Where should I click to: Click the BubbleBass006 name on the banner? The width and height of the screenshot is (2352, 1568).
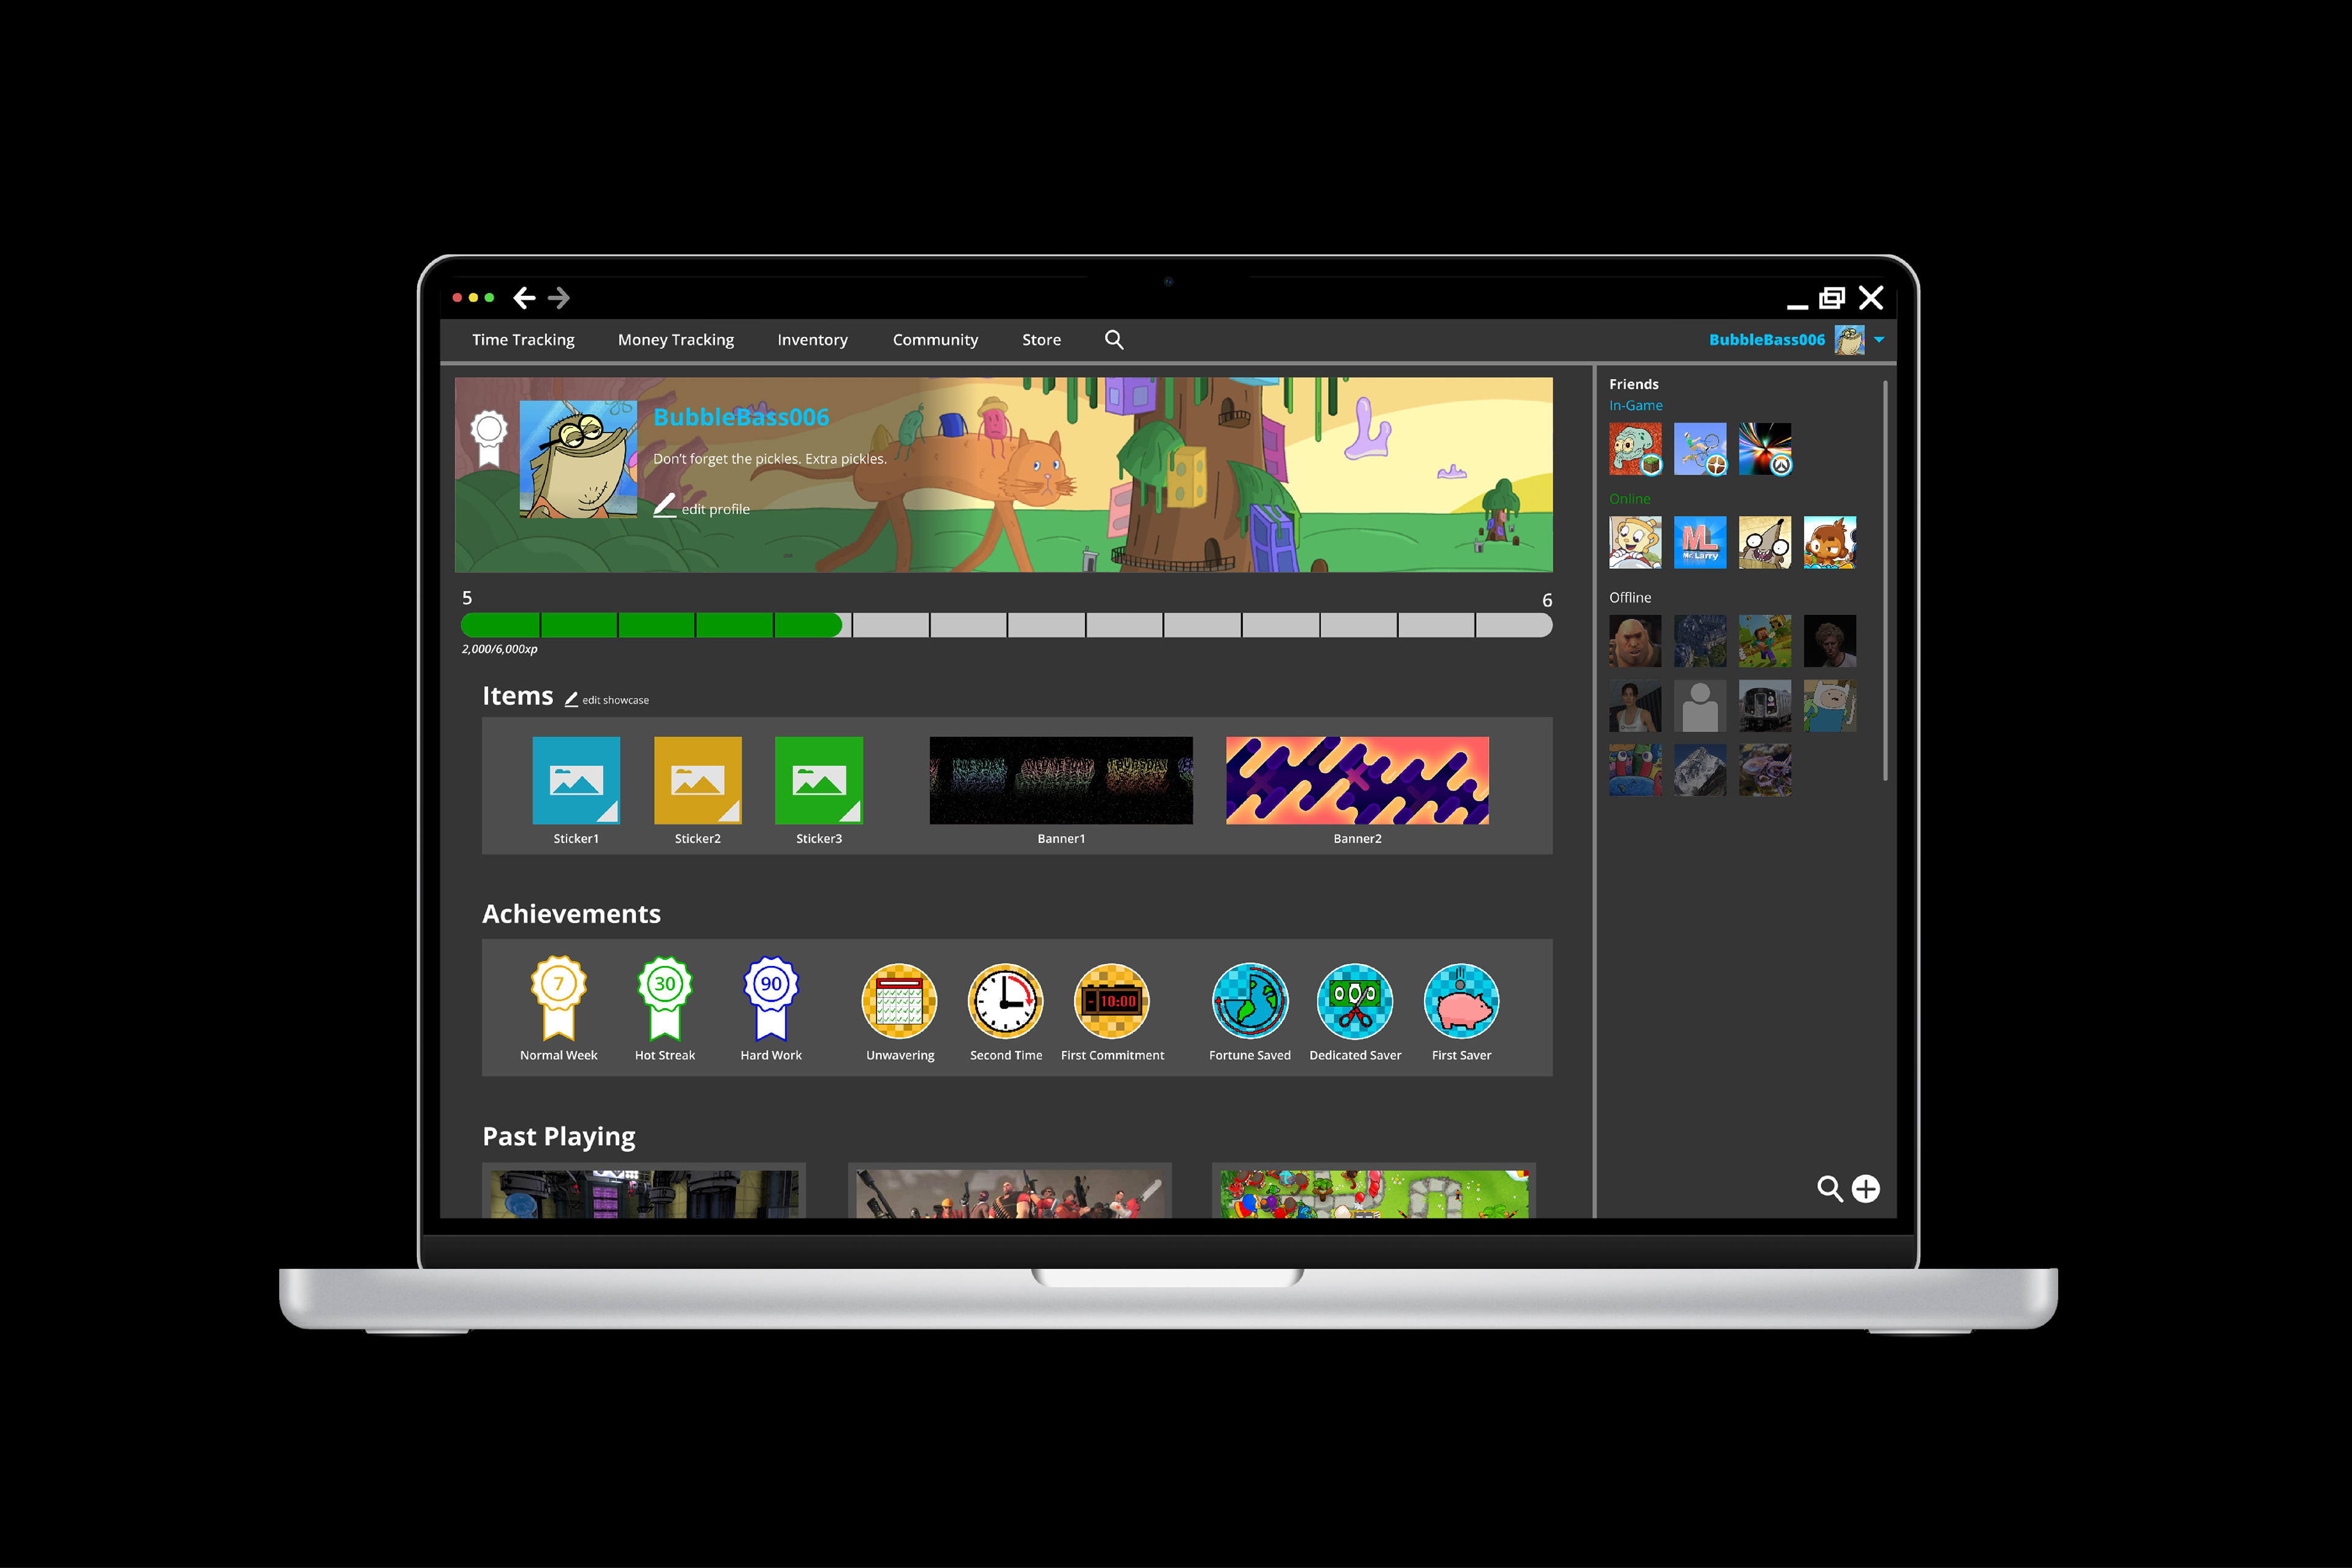point(741,417)
